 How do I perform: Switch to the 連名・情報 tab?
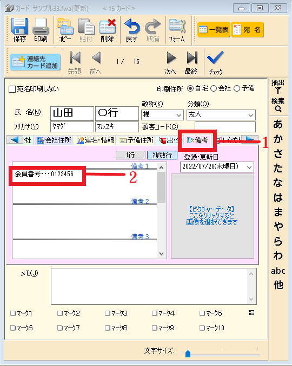95,140
